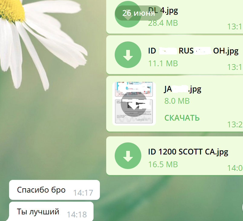This screenshot has width=243, height=221.
Task: Click the 28.4 MB file size label
Action: click(x=163, y=23)
